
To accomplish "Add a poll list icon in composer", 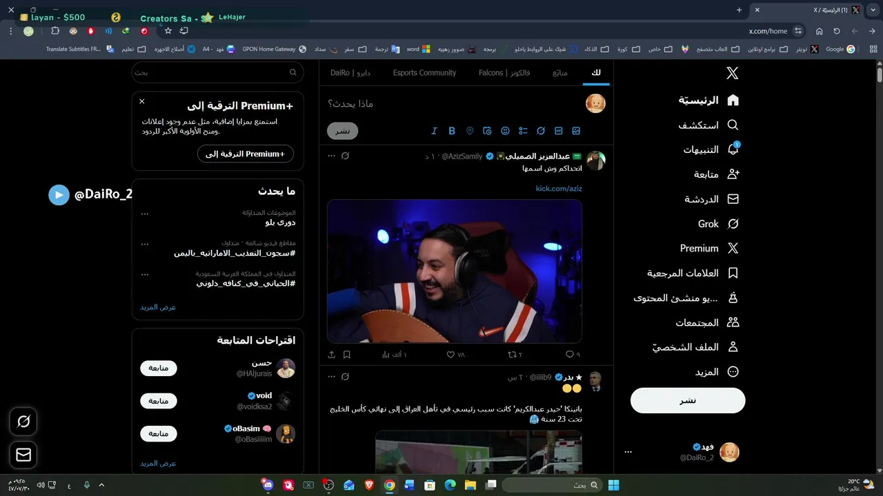I will [x=523, y=131].
